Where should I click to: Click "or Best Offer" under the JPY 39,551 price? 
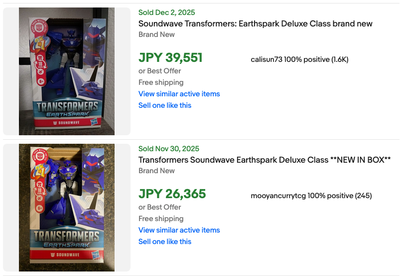coord(159,71)
